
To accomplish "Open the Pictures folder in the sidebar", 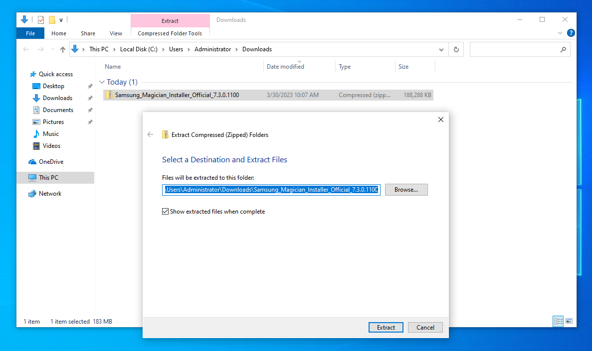I will click(x=52, y=121).
